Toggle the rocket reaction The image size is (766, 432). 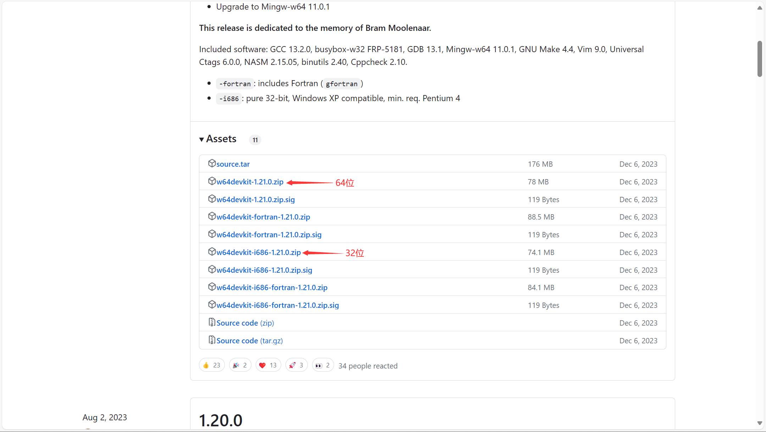pyautogui.click(x=296, y=365)
